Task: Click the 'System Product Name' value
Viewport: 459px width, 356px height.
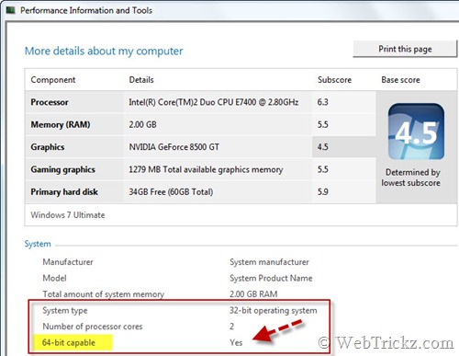Action: pyautogui.click(x=271, y=278)
